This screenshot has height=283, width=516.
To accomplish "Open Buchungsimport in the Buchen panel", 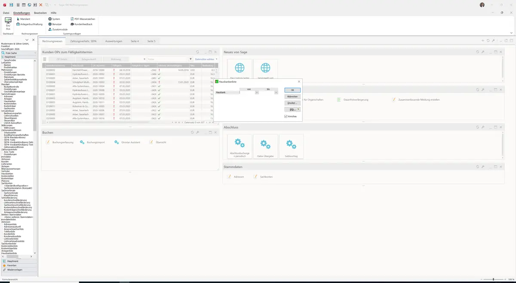I will (92, 142).
